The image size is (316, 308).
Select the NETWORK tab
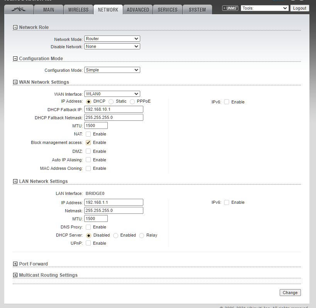(x=108, y=10)
